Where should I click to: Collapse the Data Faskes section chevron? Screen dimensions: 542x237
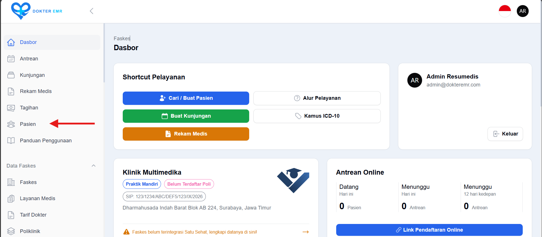(x=94, y=166)
